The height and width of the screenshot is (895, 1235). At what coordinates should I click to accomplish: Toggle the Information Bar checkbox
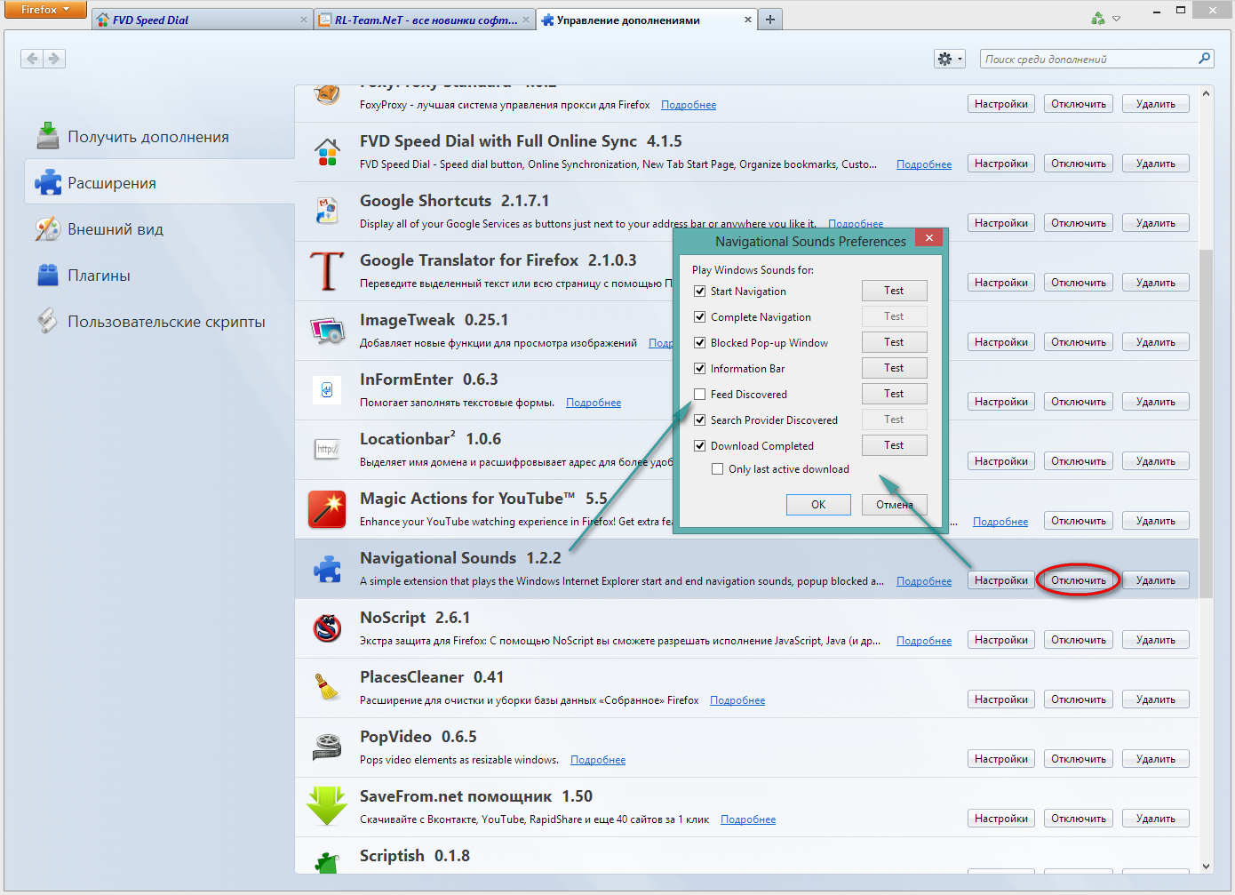coord(700,369)
